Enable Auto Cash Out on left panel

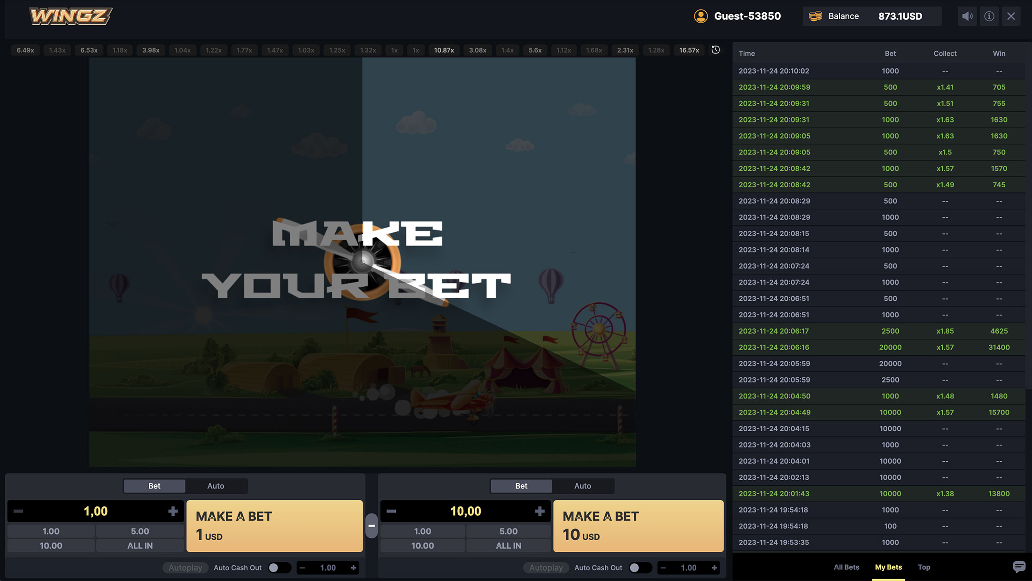coord(279,568)
